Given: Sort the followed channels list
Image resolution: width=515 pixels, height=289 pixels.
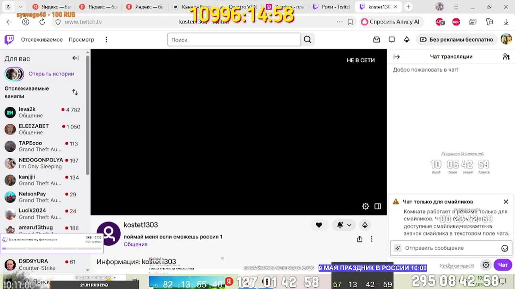Looking at the screenshot, I should tap(75, 92).
